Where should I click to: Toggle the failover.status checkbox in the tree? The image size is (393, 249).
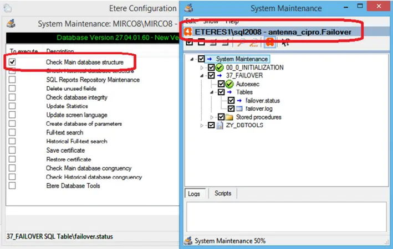click(231, 101)
